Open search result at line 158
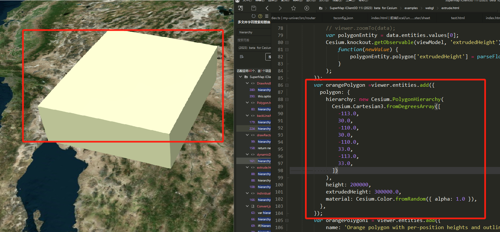The image size is (500, 232). [260, 148]
